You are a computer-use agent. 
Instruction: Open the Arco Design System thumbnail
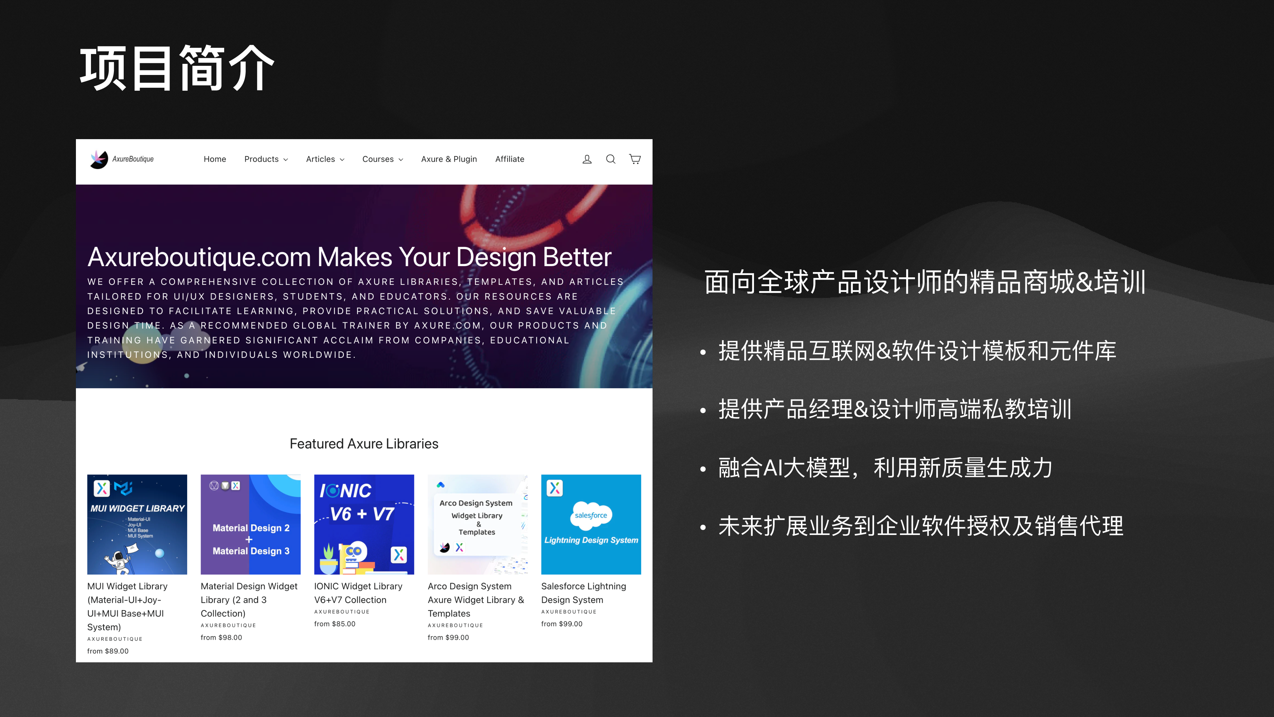click(477, 524)
